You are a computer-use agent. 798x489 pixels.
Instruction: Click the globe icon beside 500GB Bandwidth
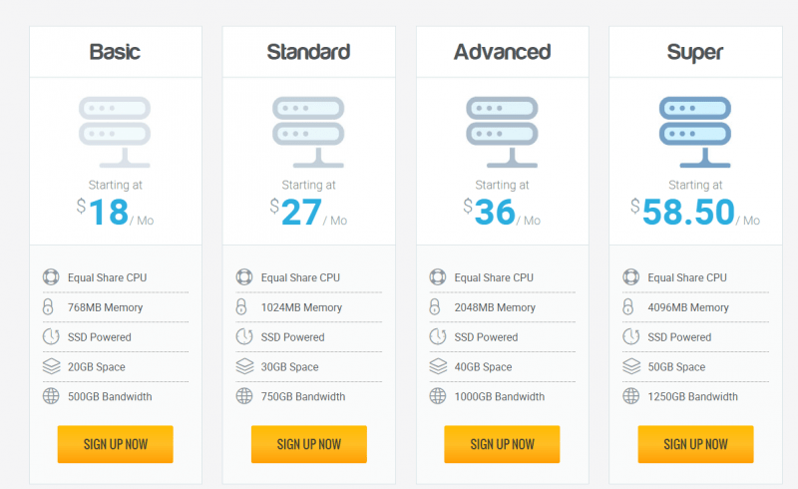click(x=51, y=396)
